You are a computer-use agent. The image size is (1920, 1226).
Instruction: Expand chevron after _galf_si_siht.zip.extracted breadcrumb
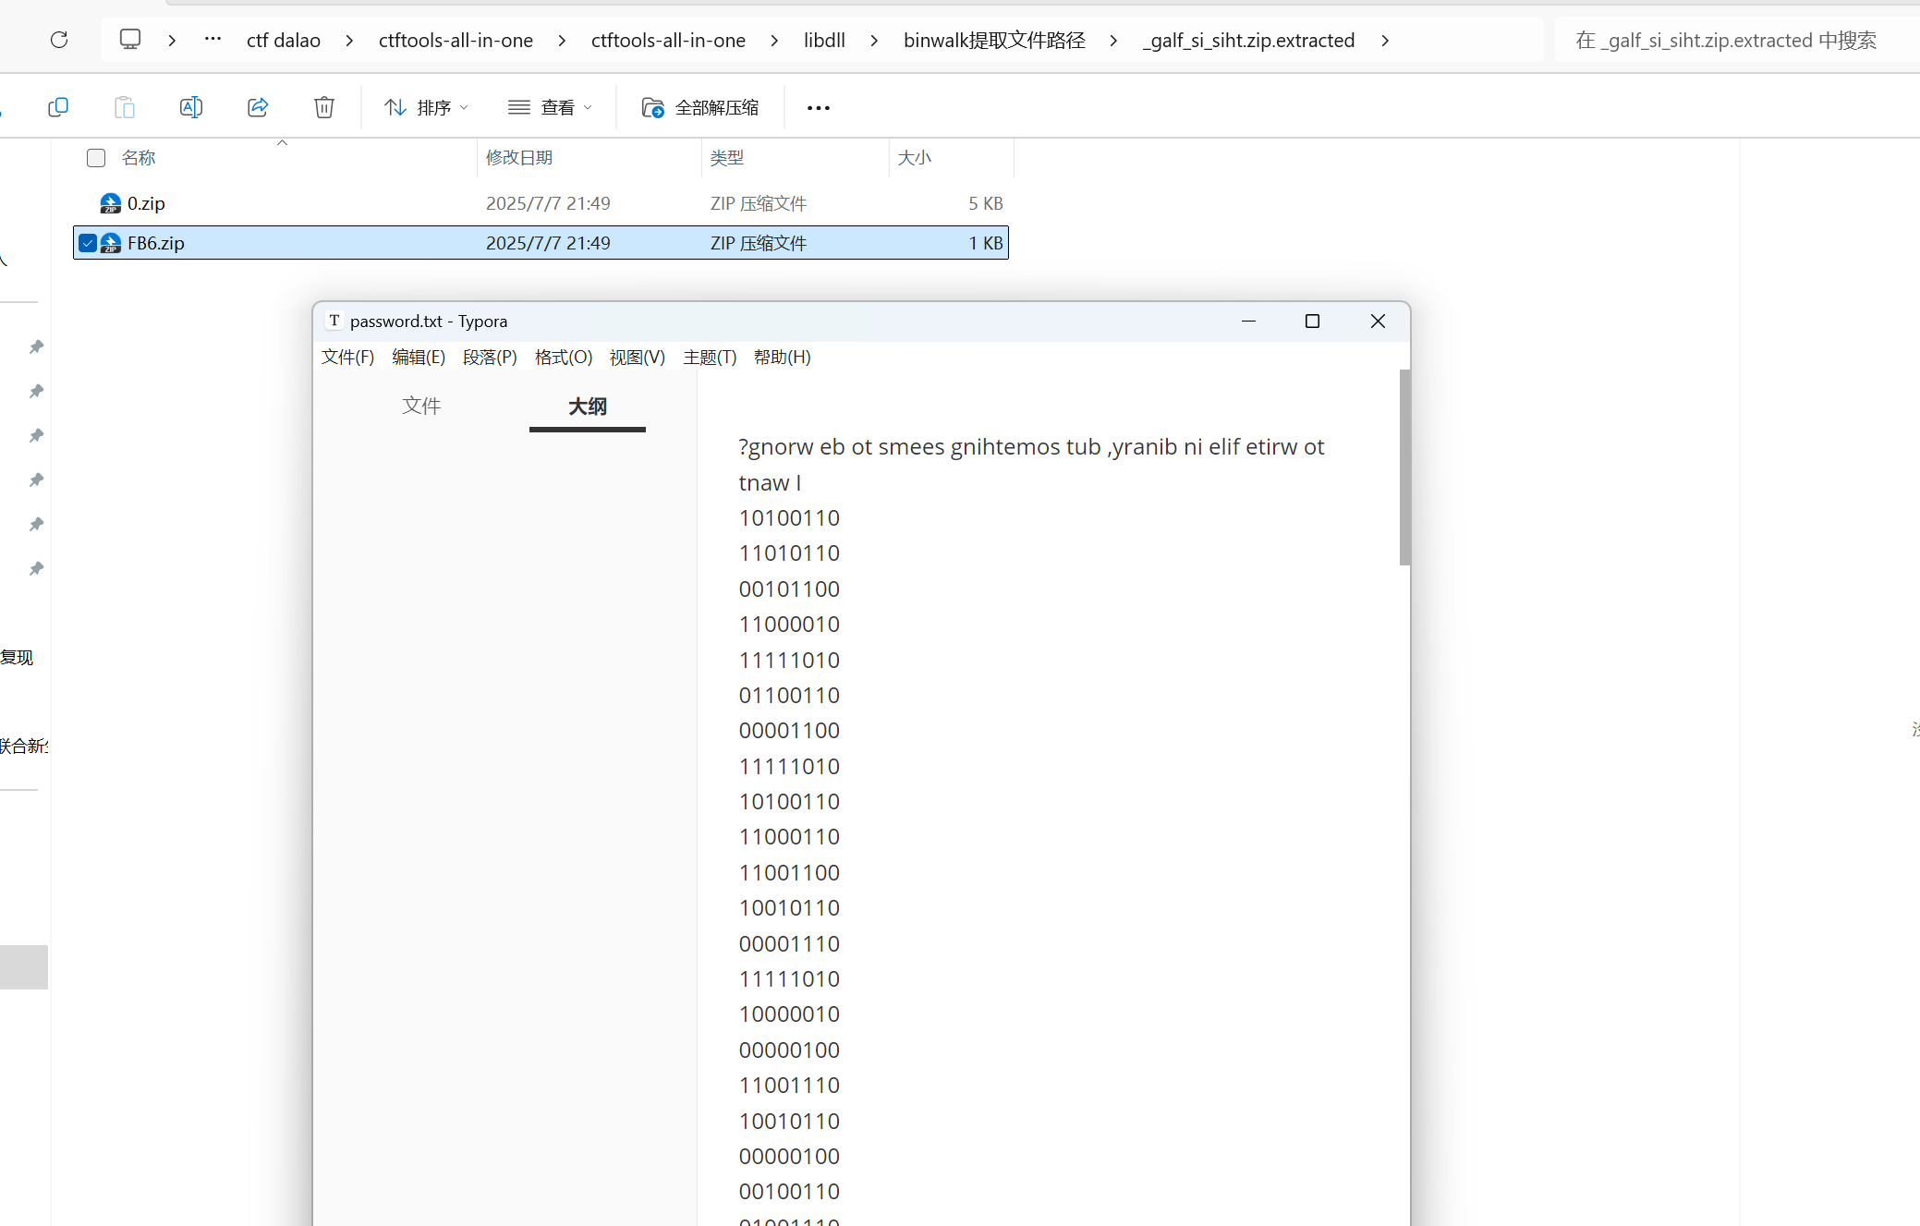coord(1384,40)
